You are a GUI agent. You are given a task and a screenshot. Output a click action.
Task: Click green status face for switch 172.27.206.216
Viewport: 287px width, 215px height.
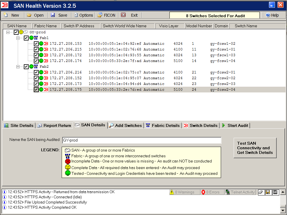(x=41, y=72)
